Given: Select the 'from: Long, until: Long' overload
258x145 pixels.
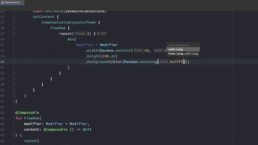Looking at the screenshot, I should [x=183, y=54].
